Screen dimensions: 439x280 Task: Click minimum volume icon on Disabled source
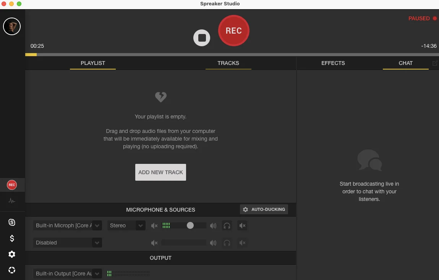[154, 243]
